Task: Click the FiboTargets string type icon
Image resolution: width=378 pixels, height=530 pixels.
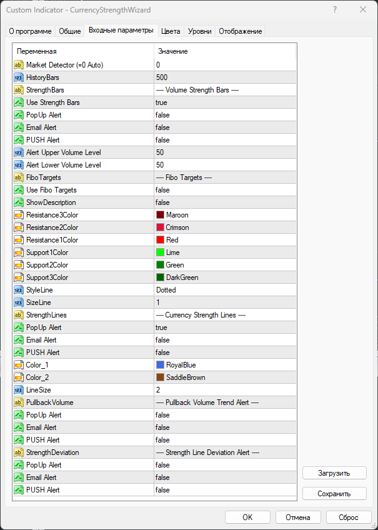Action: click(x=18, y=177)
